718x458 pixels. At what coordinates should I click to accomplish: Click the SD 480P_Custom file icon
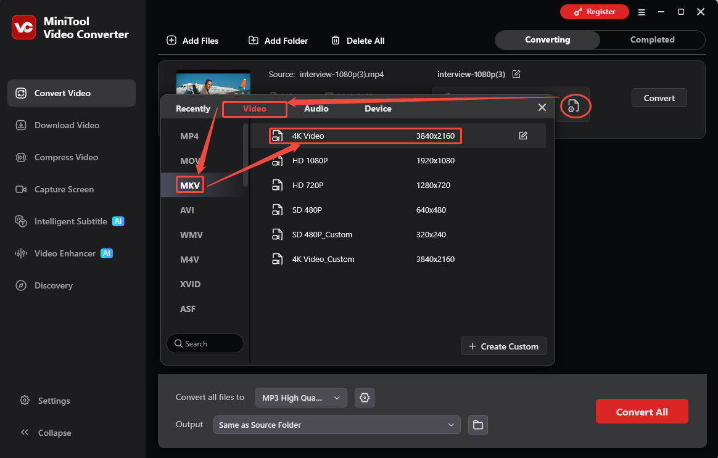(278, 235)
